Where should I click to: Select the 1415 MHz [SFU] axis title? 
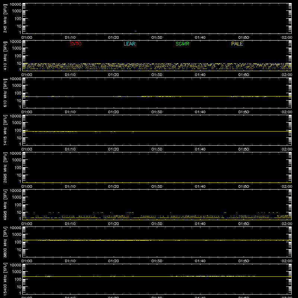point(5,130)
